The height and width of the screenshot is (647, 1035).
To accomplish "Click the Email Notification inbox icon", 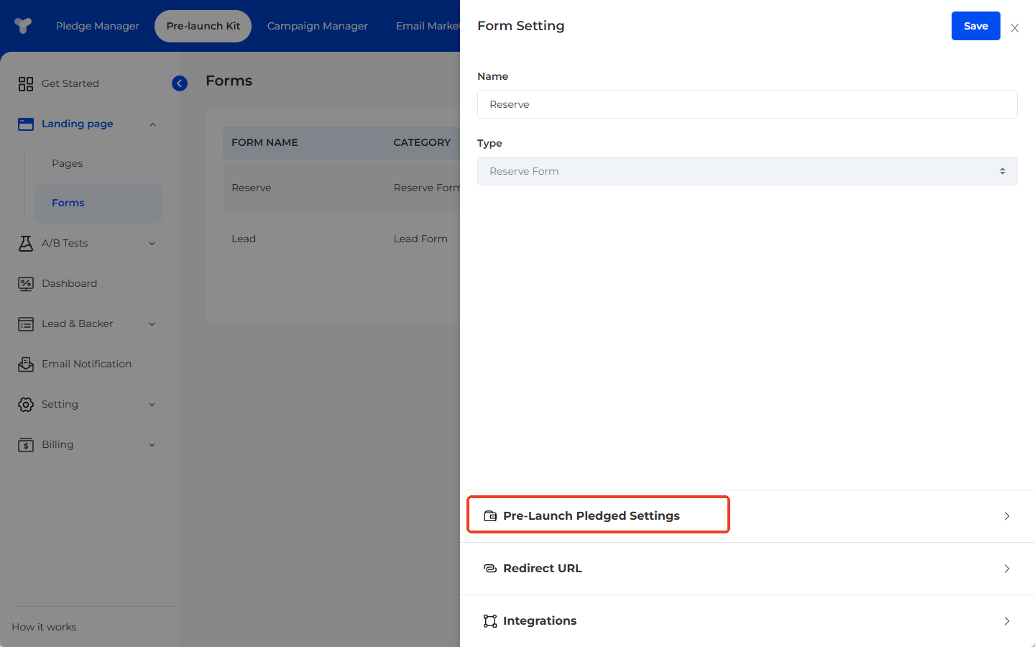I will [x=26, y=364].
